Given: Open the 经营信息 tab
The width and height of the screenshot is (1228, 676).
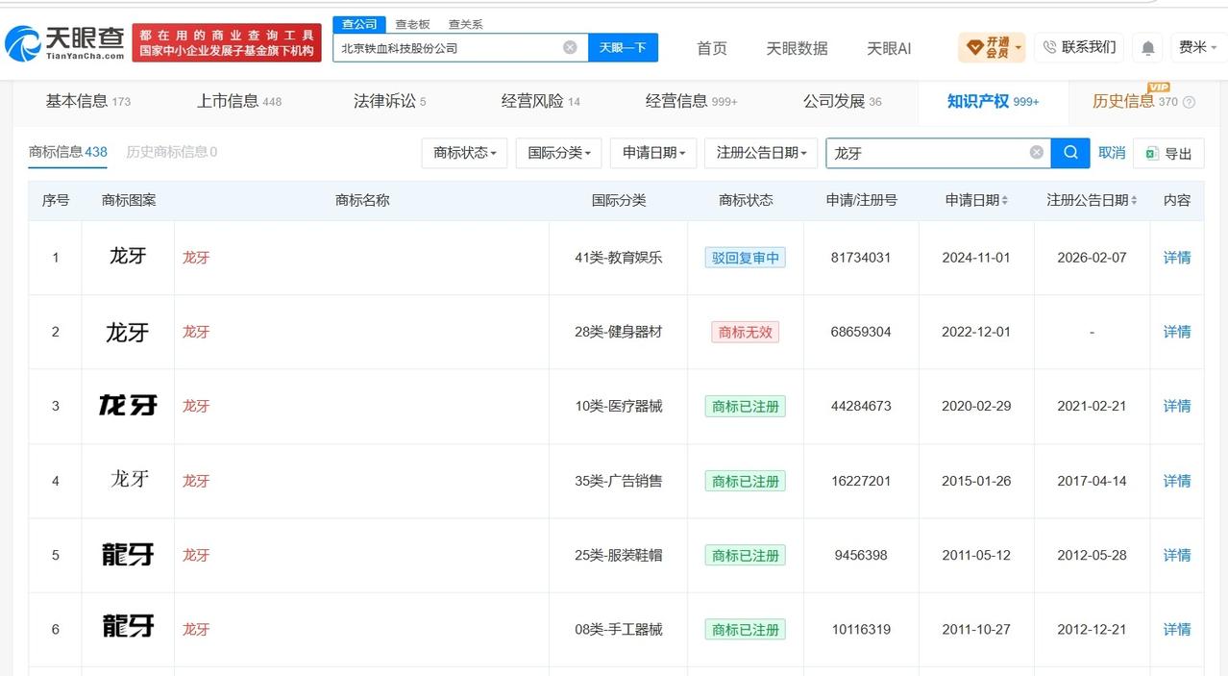Looking at the screenshot, I should click(x=691, y=101).
